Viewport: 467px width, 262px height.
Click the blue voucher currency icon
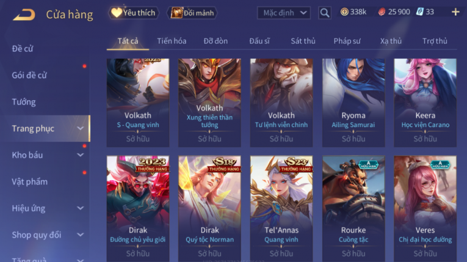pyautogui.click(x=419, y=12)
